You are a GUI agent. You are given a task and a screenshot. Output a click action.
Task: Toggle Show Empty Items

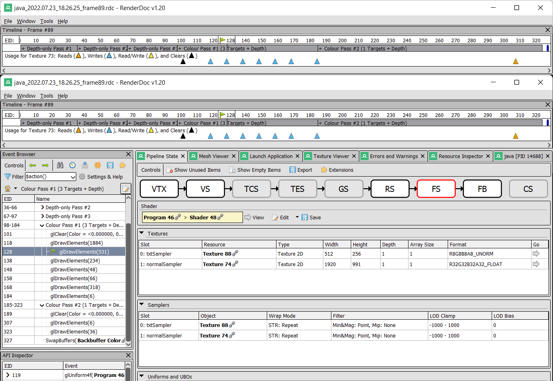pos(255,170)
